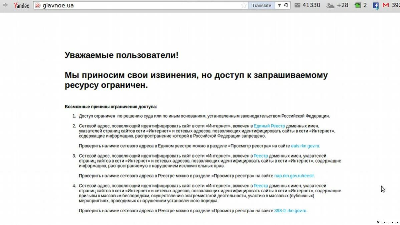Open the Facebook toolbar icon
The image size is (400, 225).
coord(376,6)
